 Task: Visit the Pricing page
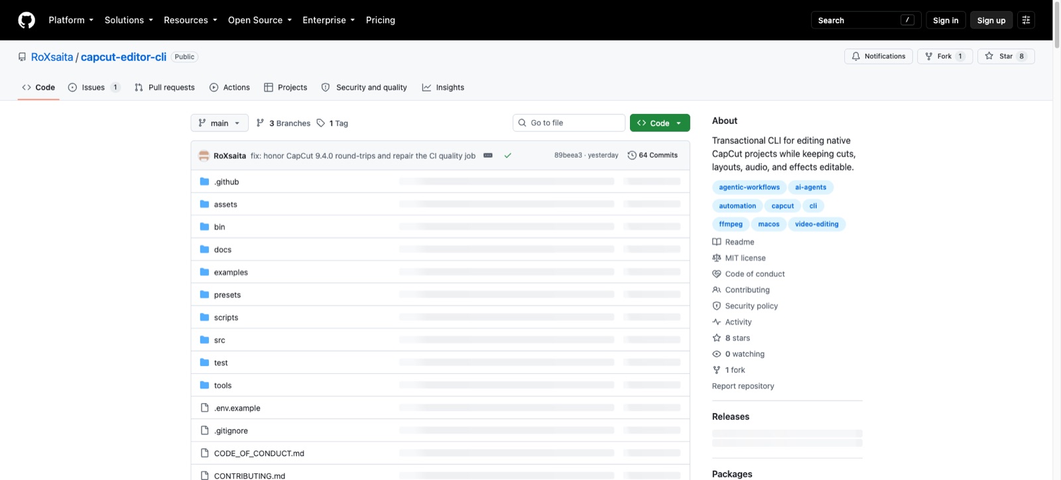[381, 20]
